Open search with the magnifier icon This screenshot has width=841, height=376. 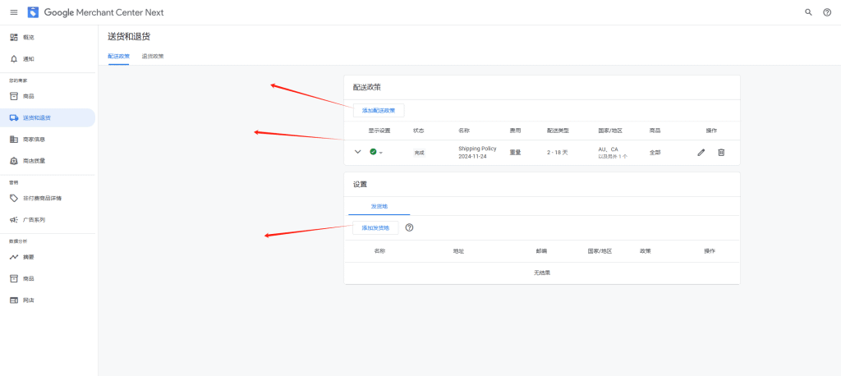tap(808, 12)
